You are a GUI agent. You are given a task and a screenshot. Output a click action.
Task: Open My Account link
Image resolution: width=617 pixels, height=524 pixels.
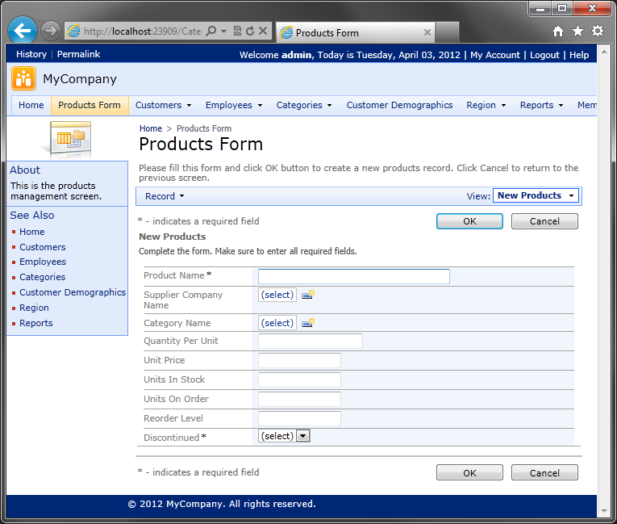pyautogui.click(x=495, y=55)
